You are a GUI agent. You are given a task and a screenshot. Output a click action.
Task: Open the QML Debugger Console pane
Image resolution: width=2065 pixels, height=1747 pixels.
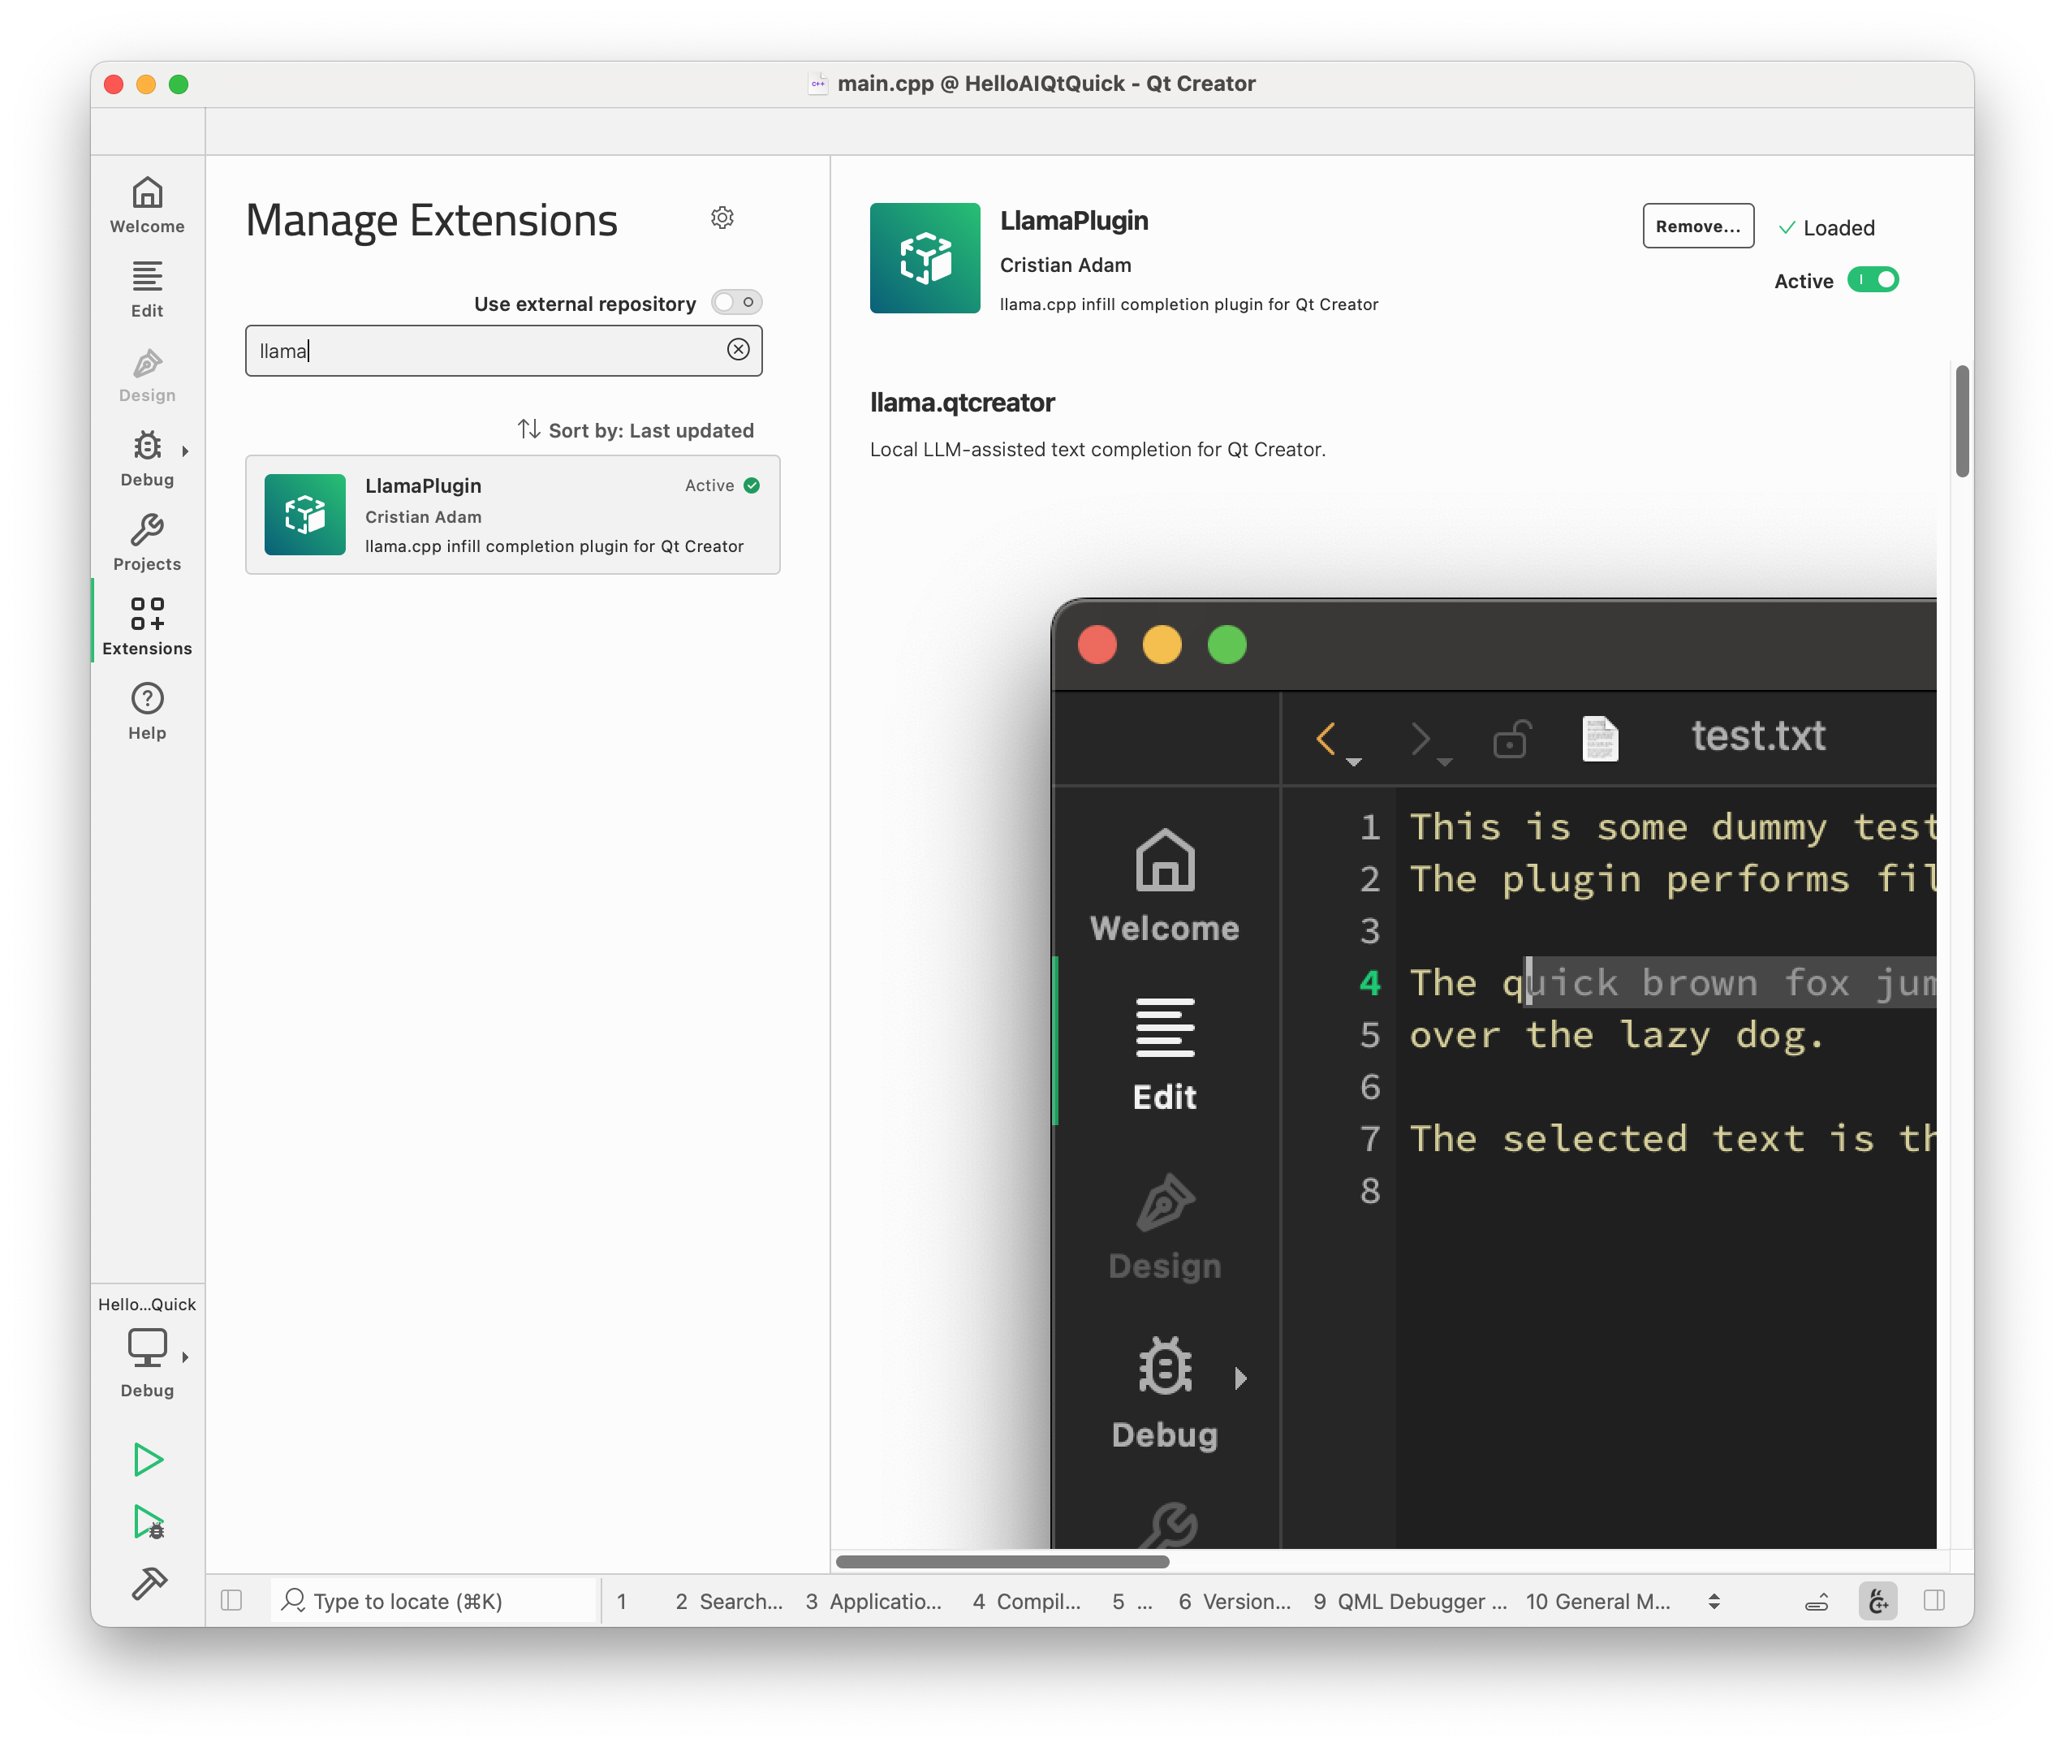coord(1410,1602)
